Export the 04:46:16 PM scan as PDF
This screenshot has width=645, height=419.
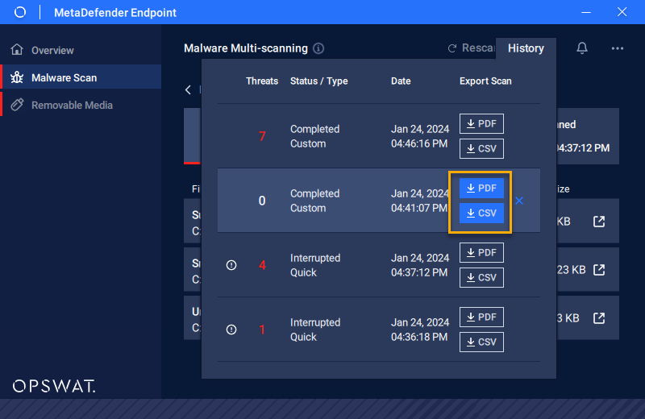pos(481,124)
